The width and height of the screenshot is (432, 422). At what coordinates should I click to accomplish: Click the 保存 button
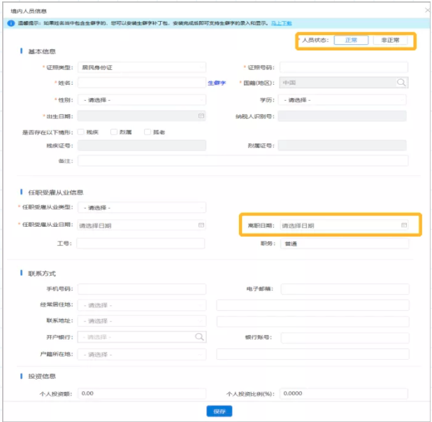219,412
